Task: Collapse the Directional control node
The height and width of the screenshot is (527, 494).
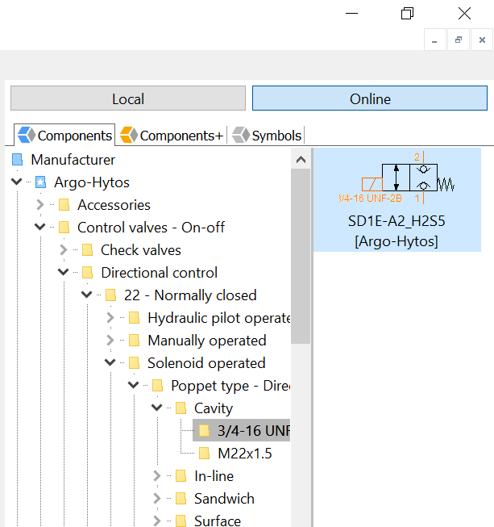Action: (x=64, y=272)
